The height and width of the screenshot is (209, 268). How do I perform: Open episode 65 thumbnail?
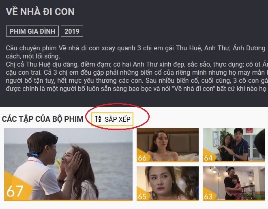coord(168,183)
